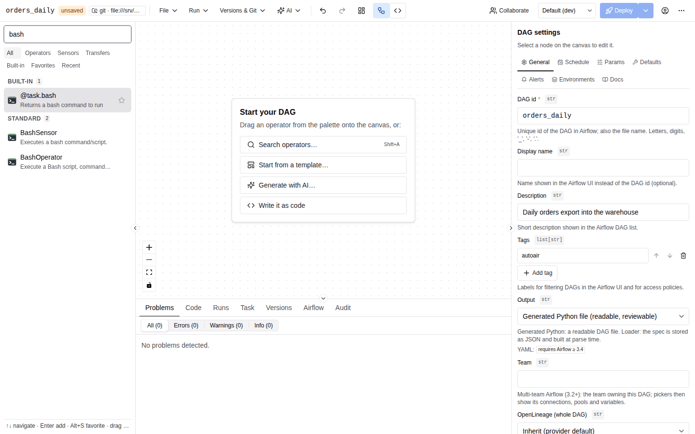The width and height of the screenshot is (695, 434).
Task: Switch to the Airflow bottom tab
Action: 314,308
